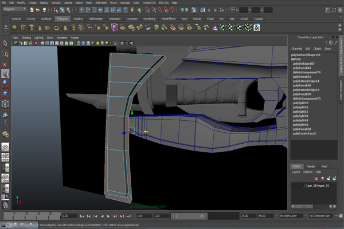The height and width of the screenshot is (229, 344).
Task: Go to the end of playback range
Action: (x=129, y=216)
